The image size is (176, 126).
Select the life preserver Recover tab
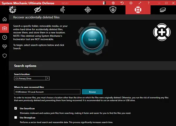click(x=138, y=10)
